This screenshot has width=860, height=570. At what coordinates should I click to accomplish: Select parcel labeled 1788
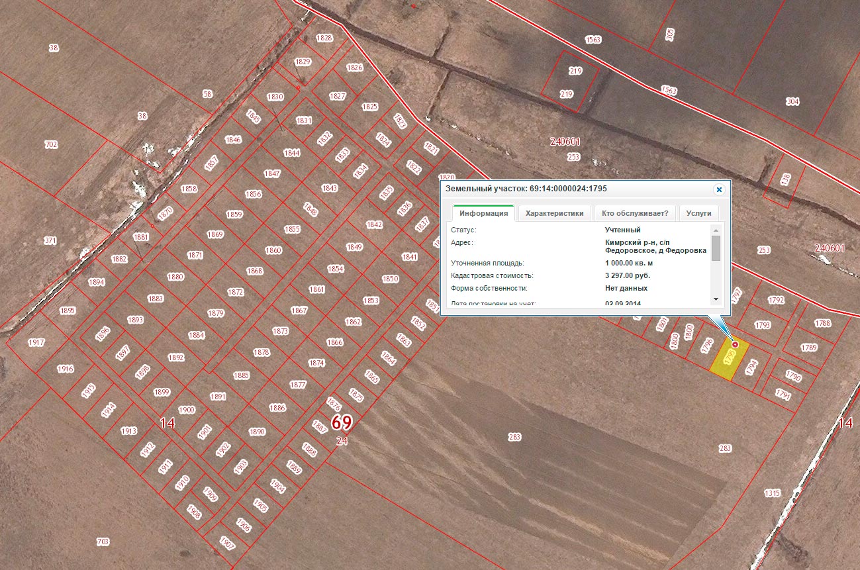pyautogui.click(x=823, y=323)
